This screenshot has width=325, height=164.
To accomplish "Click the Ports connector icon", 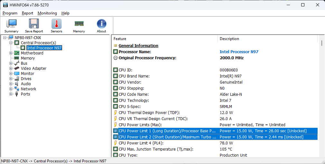I will click(17, 94).
